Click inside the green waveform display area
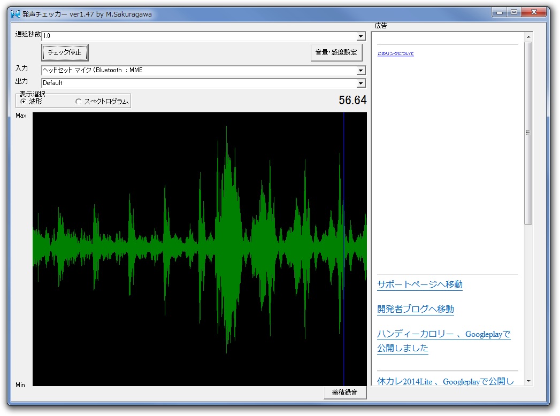 click(198, 249)
